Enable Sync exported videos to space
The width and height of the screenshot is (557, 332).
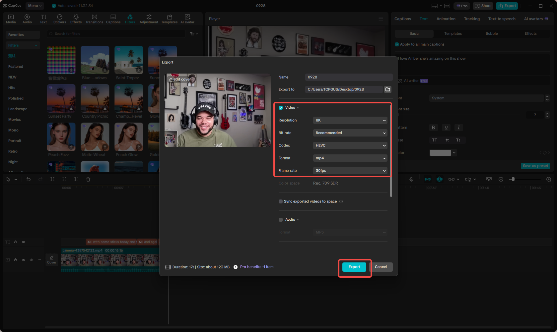(x=280, y=201)
